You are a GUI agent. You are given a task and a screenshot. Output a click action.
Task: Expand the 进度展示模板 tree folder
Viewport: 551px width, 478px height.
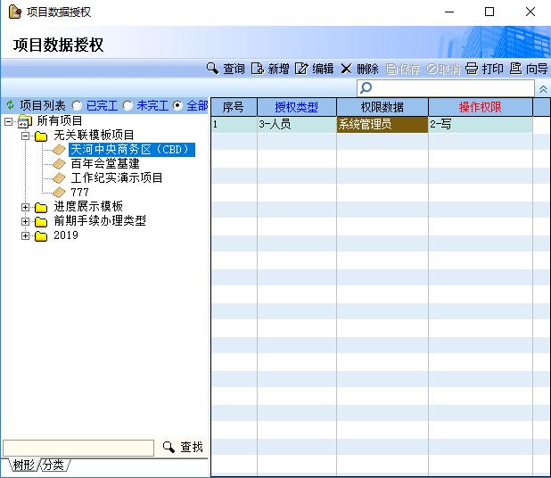[x=26, y=207]
